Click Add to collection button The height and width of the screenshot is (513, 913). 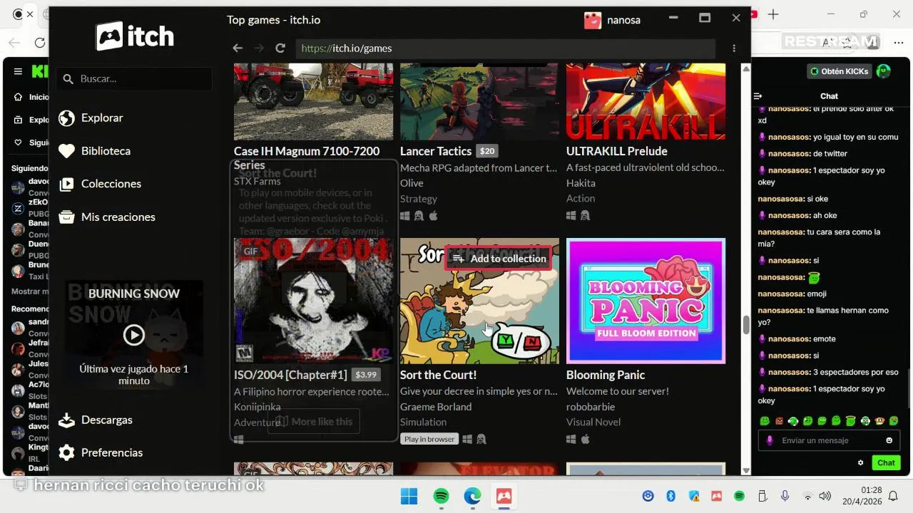tap(499, 259)
